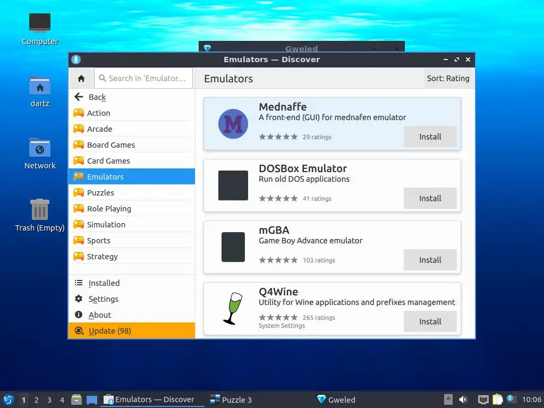Install DOSBox Emulator
Image resolution: width=544 pixels, height=408 pixels.
pyautogui.click(x=430, y=199)
